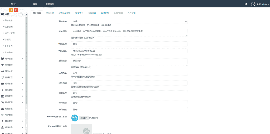Switch to the 登录开关 tab
This screenshot has height=134, width=270.
[79, 13]
